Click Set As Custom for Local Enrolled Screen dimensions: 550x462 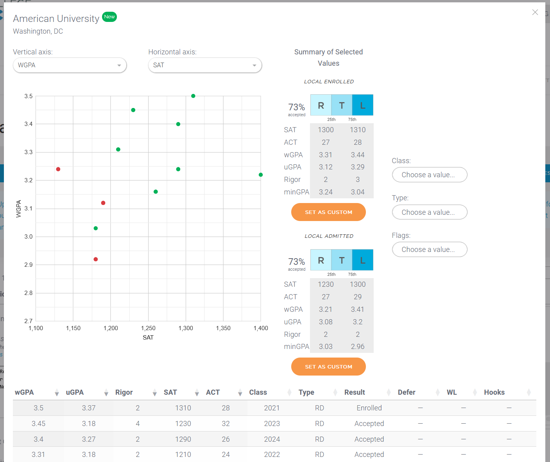(328, 212)
